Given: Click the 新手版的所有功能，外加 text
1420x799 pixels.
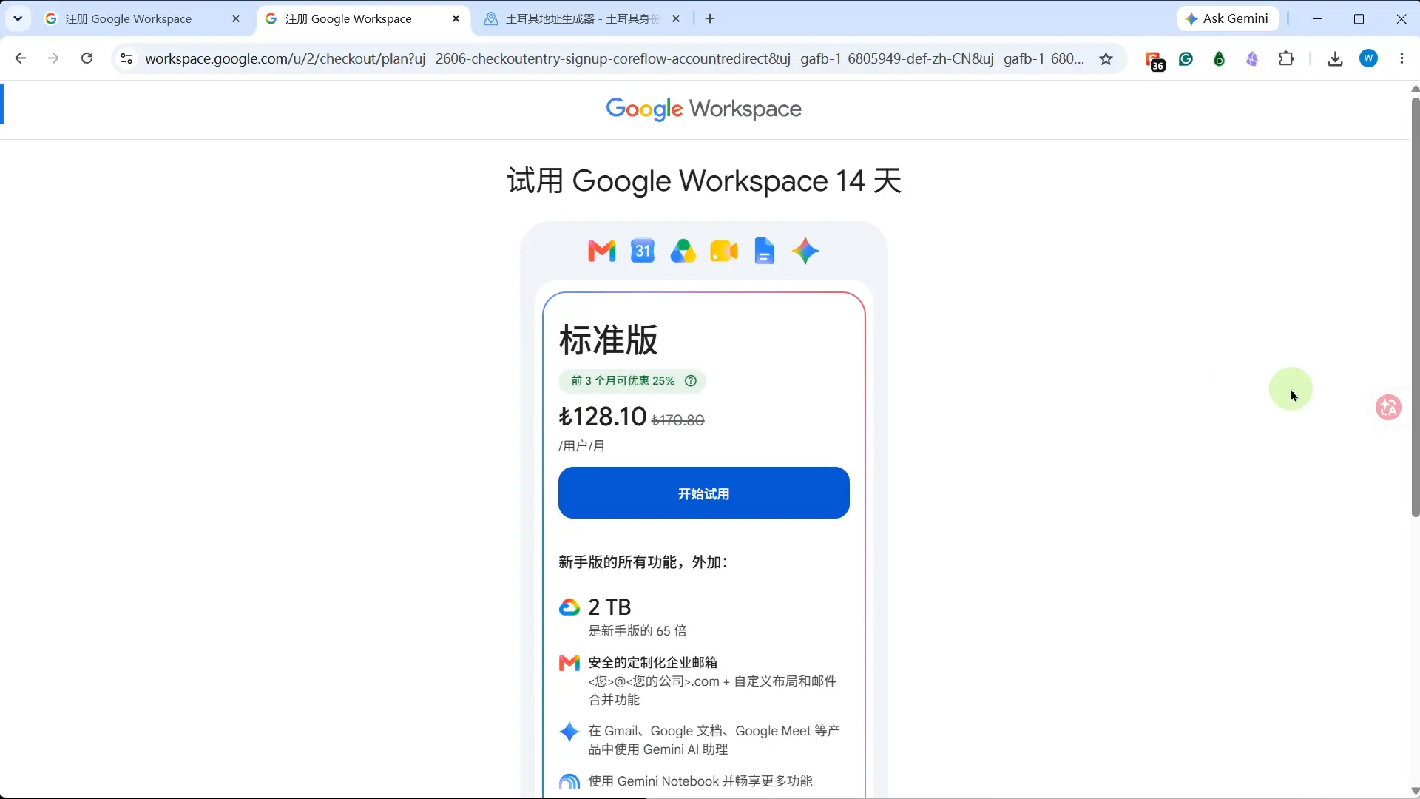Looking at the screenshot, I should 643,562.
